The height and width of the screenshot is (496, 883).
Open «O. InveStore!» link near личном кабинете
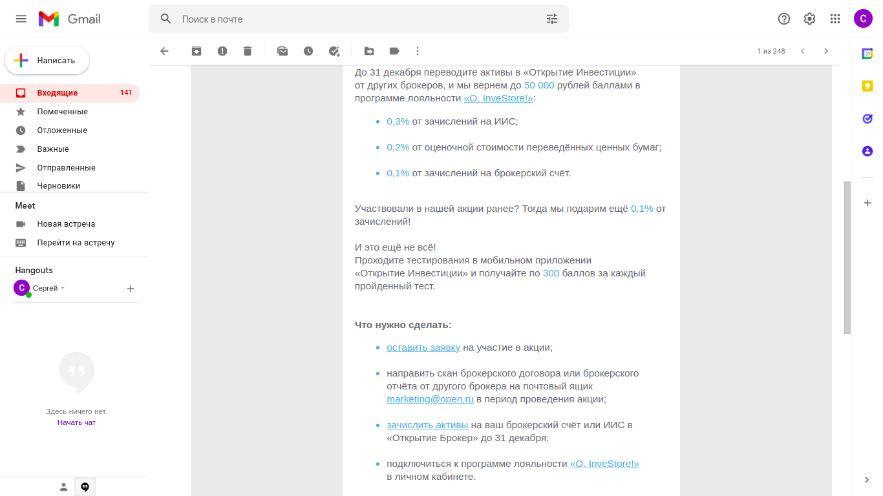[604, 464]
